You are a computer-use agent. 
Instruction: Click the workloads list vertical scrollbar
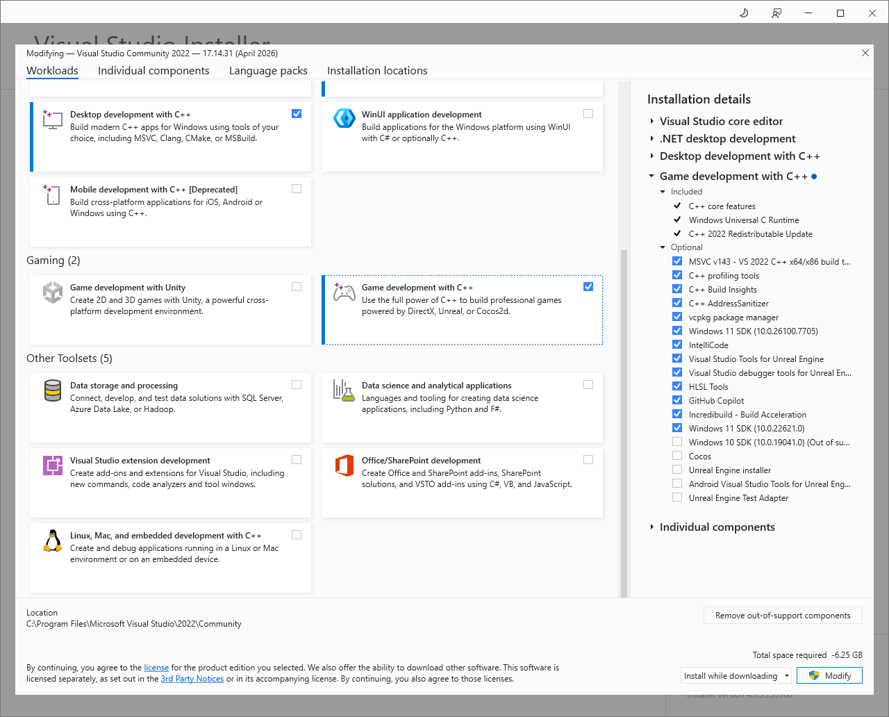[x=624, y=424]
